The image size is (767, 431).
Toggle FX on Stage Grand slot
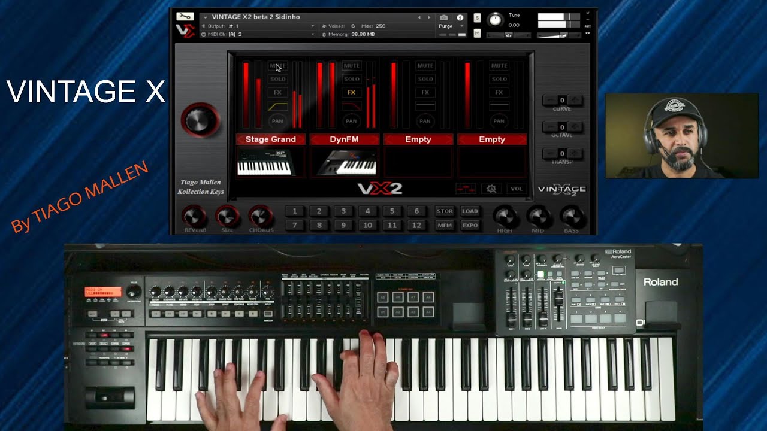[x=277, y=92]
